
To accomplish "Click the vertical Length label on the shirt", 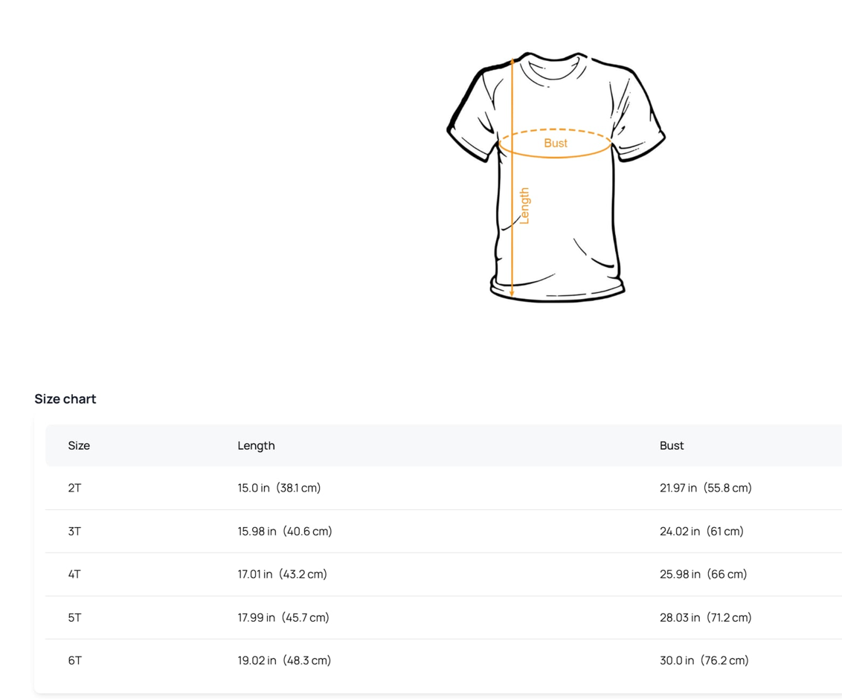I will click(524, 205).
